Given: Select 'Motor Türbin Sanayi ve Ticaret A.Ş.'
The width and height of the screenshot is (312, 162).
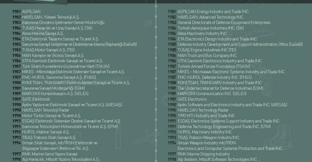Looking at the screenshot, I should click(51, 116).
